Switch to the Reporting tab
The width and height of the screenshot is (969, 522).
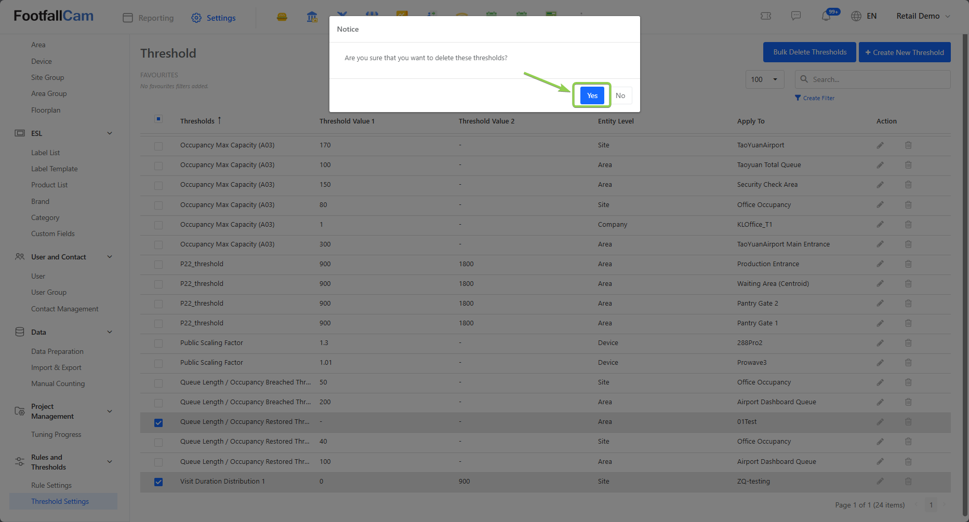[149, 18]
